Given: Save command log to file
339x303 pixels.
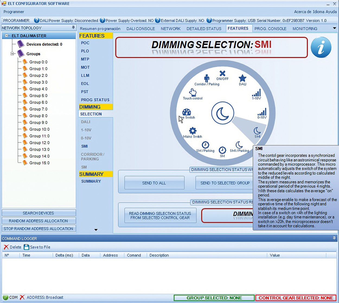Looking at the screenshot, I should [x=37, y=247].
